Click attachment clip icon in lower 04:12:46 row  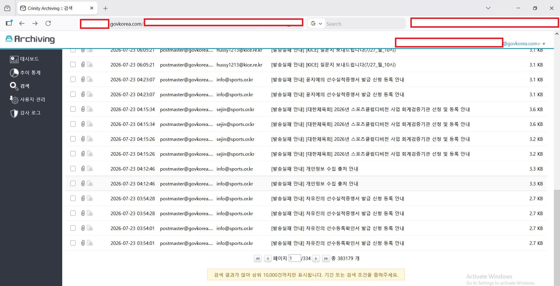tap(83, 183)
